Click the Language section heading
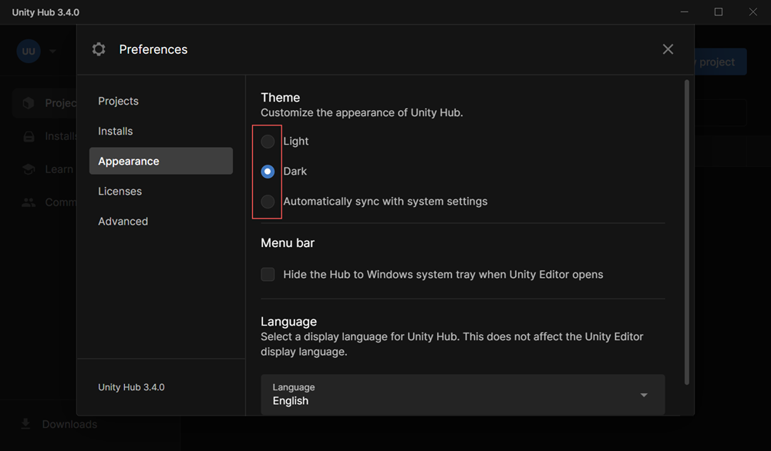This screenshot has height=451, width=771. click(288, 322)
